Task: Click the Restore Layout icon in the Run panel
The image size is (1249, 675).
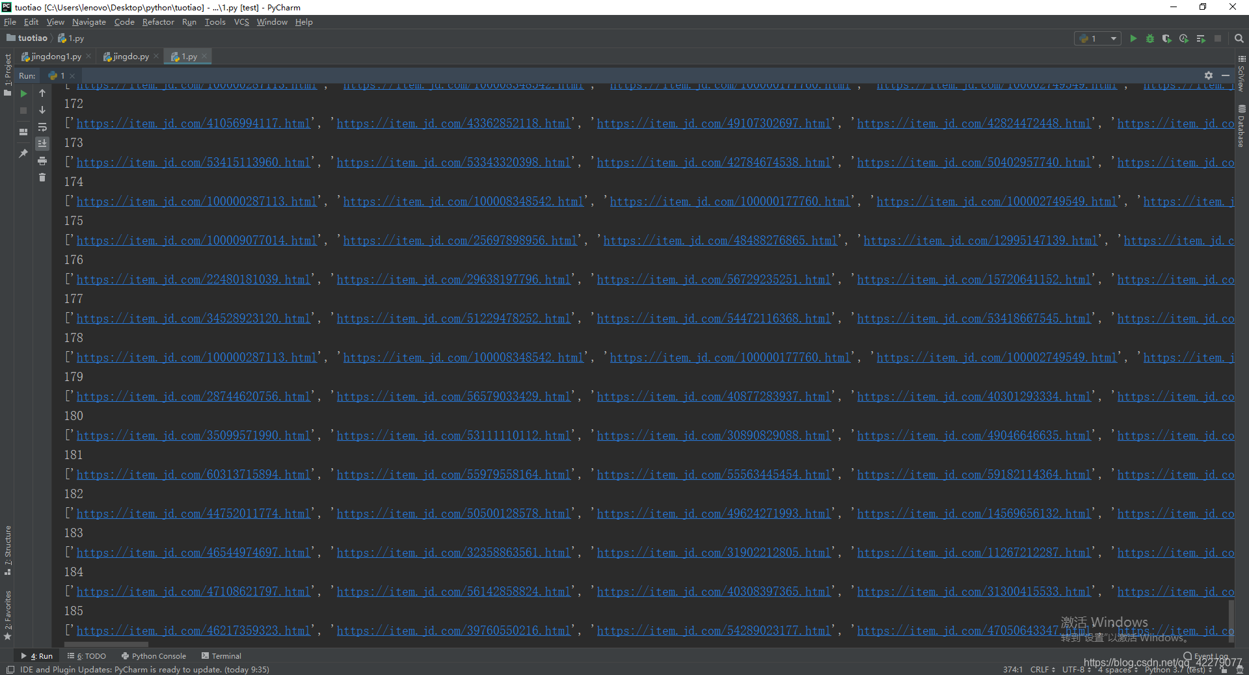Action: coord(23,131)
